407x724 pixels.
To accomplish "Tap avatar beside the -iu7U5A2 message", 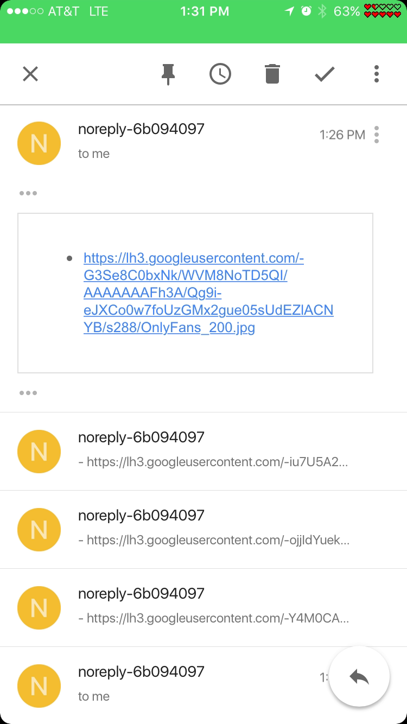I will coord(39,451).
